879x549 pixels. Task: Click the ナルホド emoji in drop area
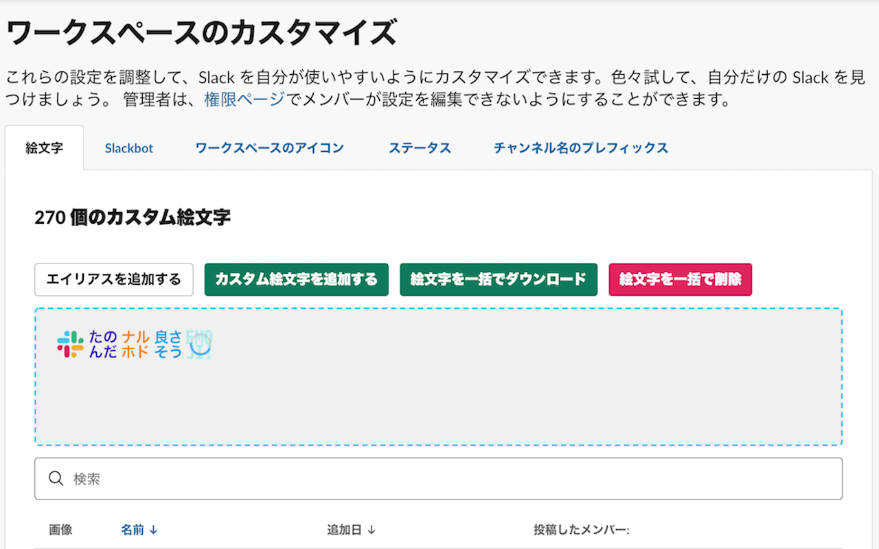(x=136, y=344)
